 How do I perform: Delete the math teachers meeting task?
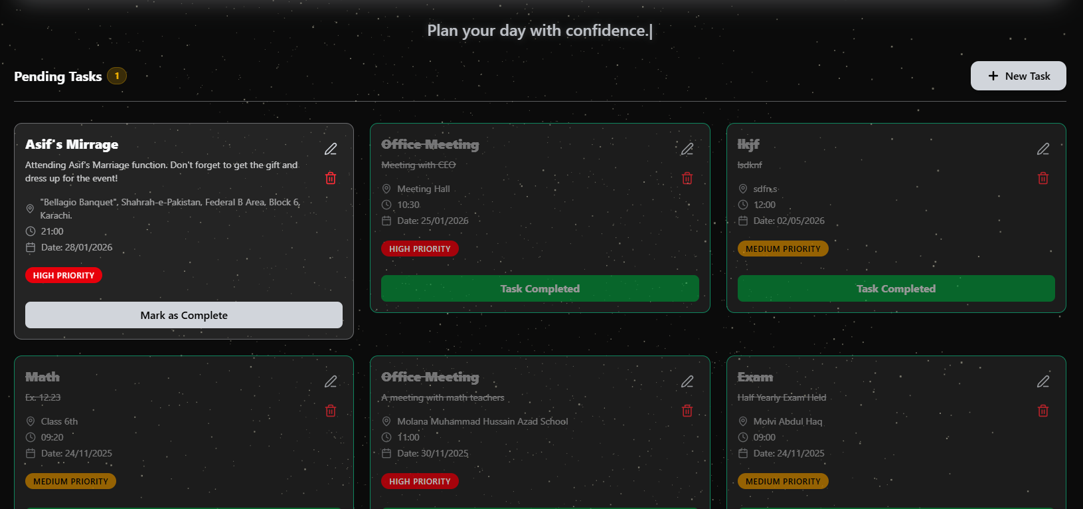[x=687, y=411]
